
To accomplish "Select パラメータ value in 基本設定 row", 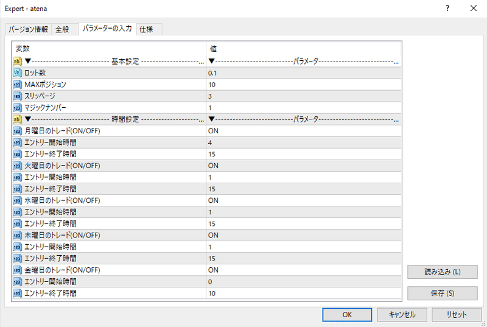I will click(x=306, y=62).
